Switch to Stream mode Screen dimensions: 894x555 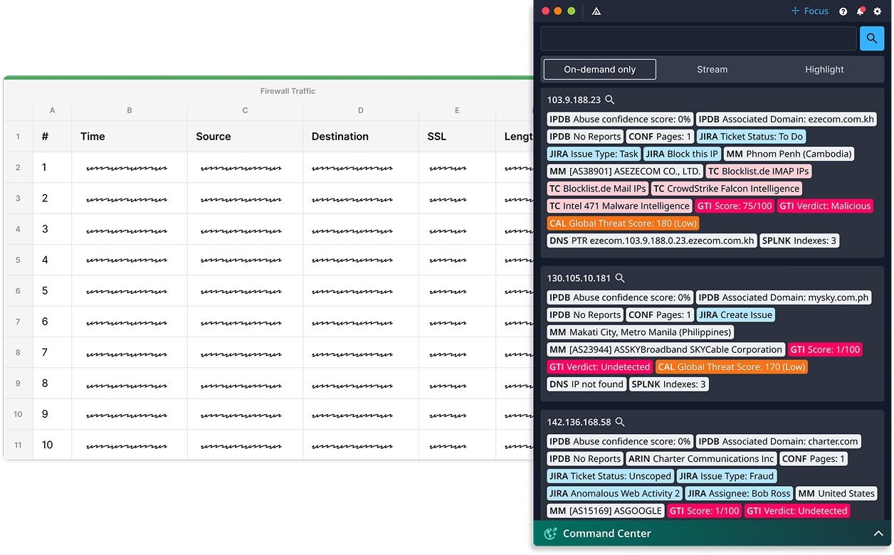[x=712, y=70]
